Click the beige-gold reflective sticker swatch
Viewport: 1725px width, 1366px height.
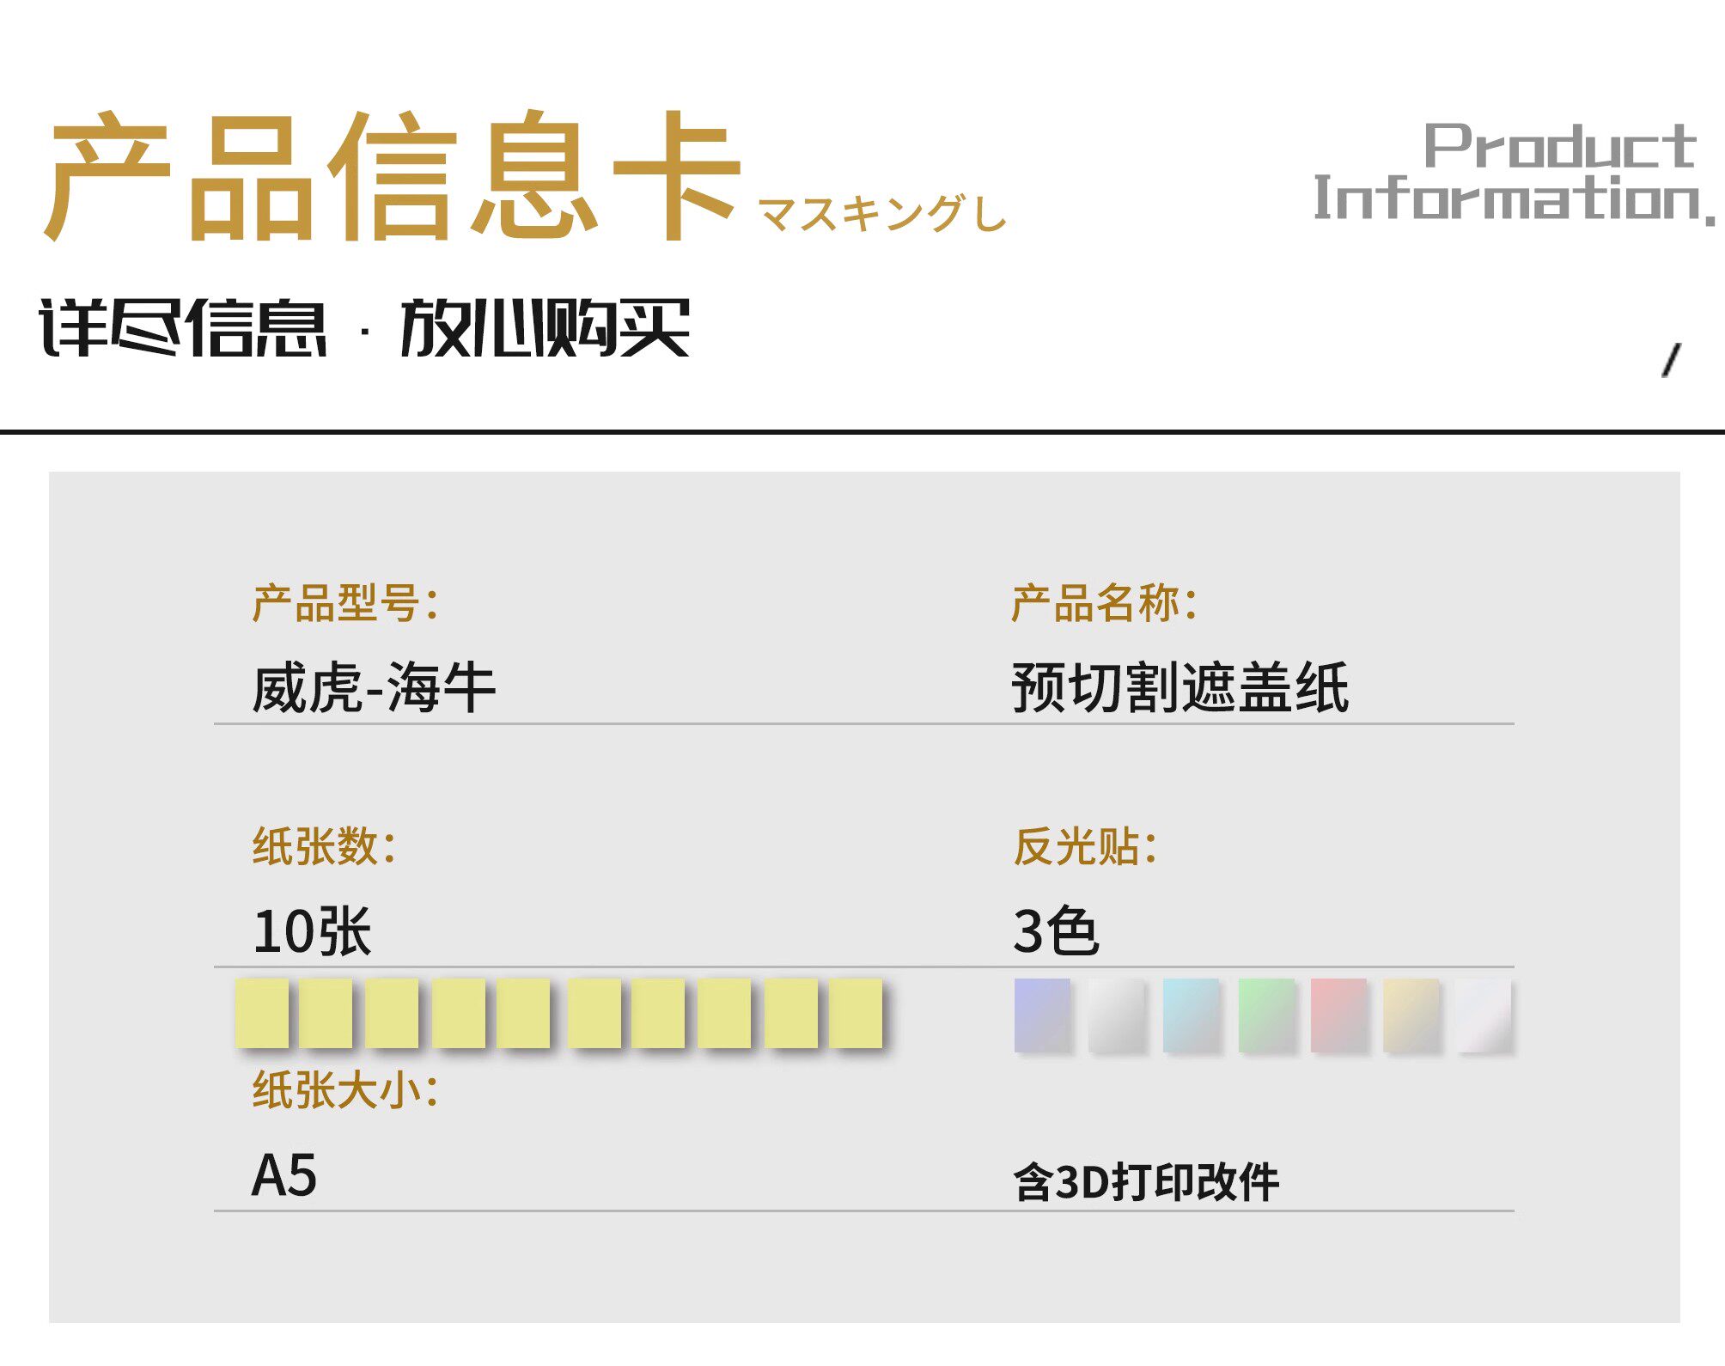1411,1015
